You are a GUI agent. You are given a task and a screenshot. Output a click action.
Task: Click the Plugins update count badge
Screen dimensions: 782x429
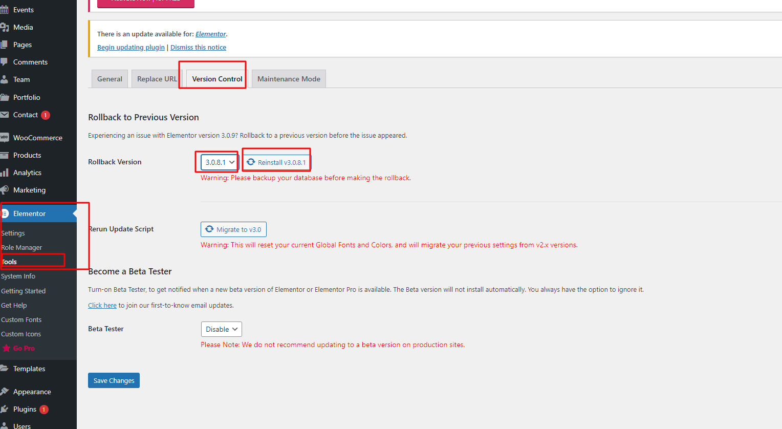(44, 410)
